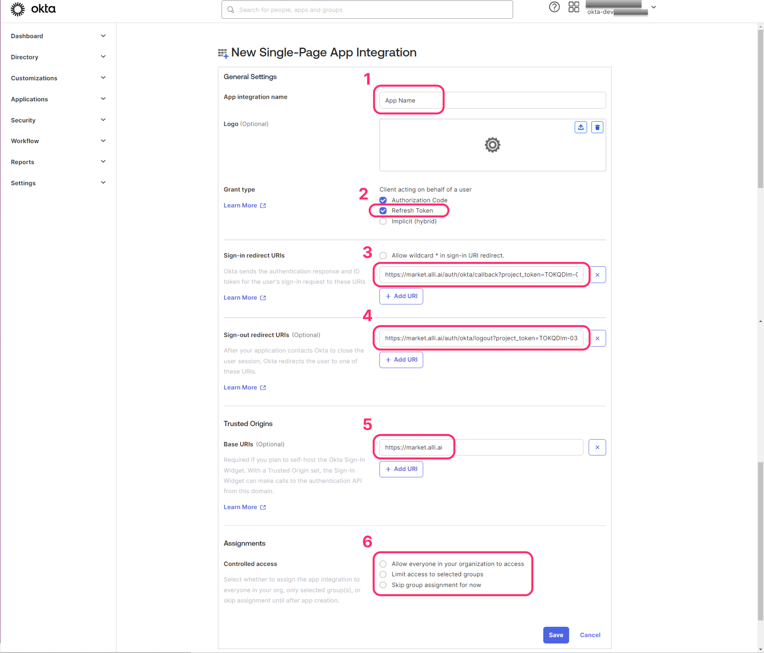Enable wildcard in sign-in URI redirect
Screen dimensions: 764x653
click(x=383, y=256)
